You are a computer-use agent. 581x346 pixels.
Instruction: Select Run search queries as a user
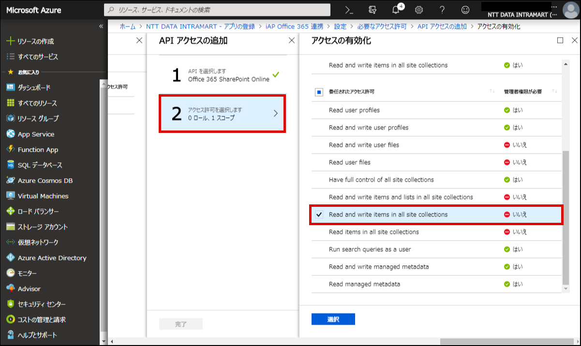pos(436,249)
